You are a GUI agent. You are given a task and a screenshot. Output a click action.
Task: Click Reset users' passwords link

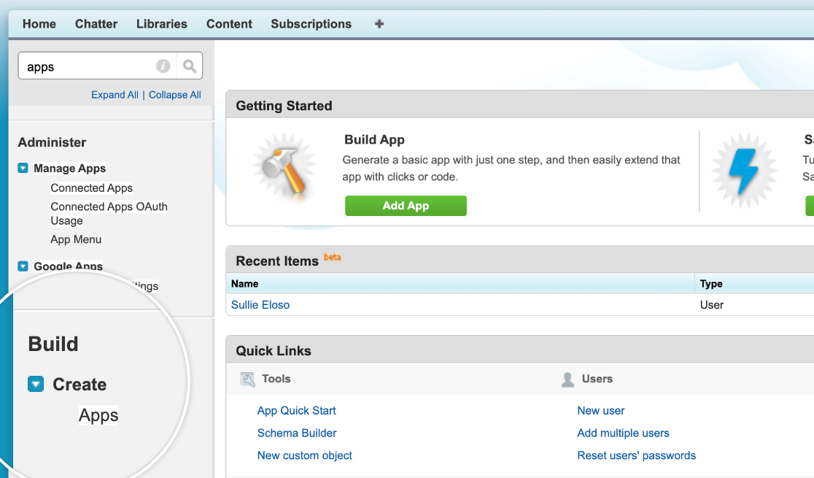click(637, 455)
